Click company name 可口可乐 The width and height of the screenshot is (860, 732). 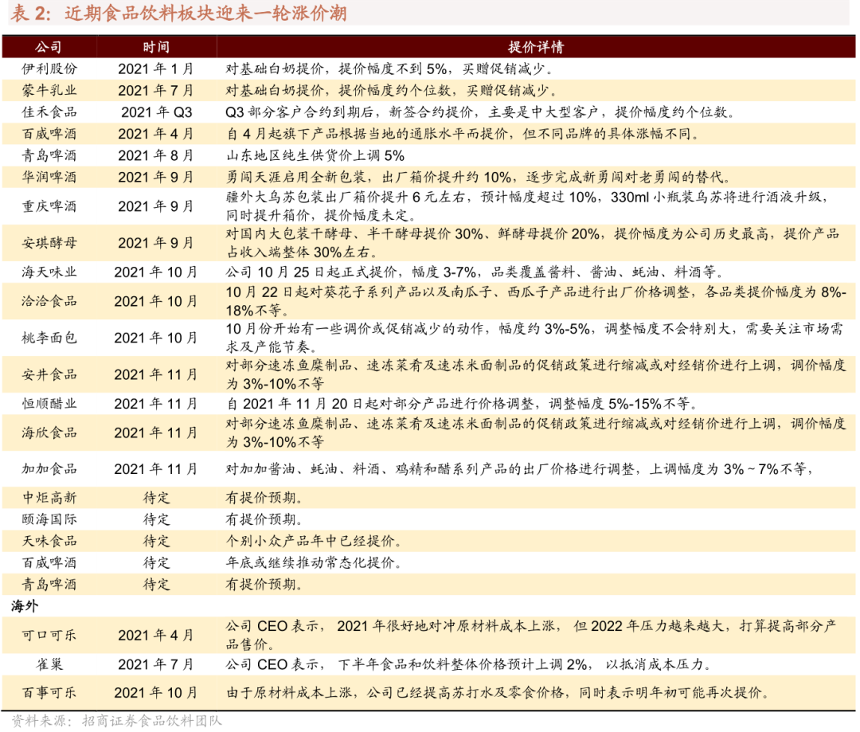point(49,636)
